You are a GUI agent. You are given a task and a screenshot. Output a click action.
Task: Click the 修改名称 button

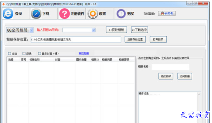pyautogui.click(x=166, y=76)
